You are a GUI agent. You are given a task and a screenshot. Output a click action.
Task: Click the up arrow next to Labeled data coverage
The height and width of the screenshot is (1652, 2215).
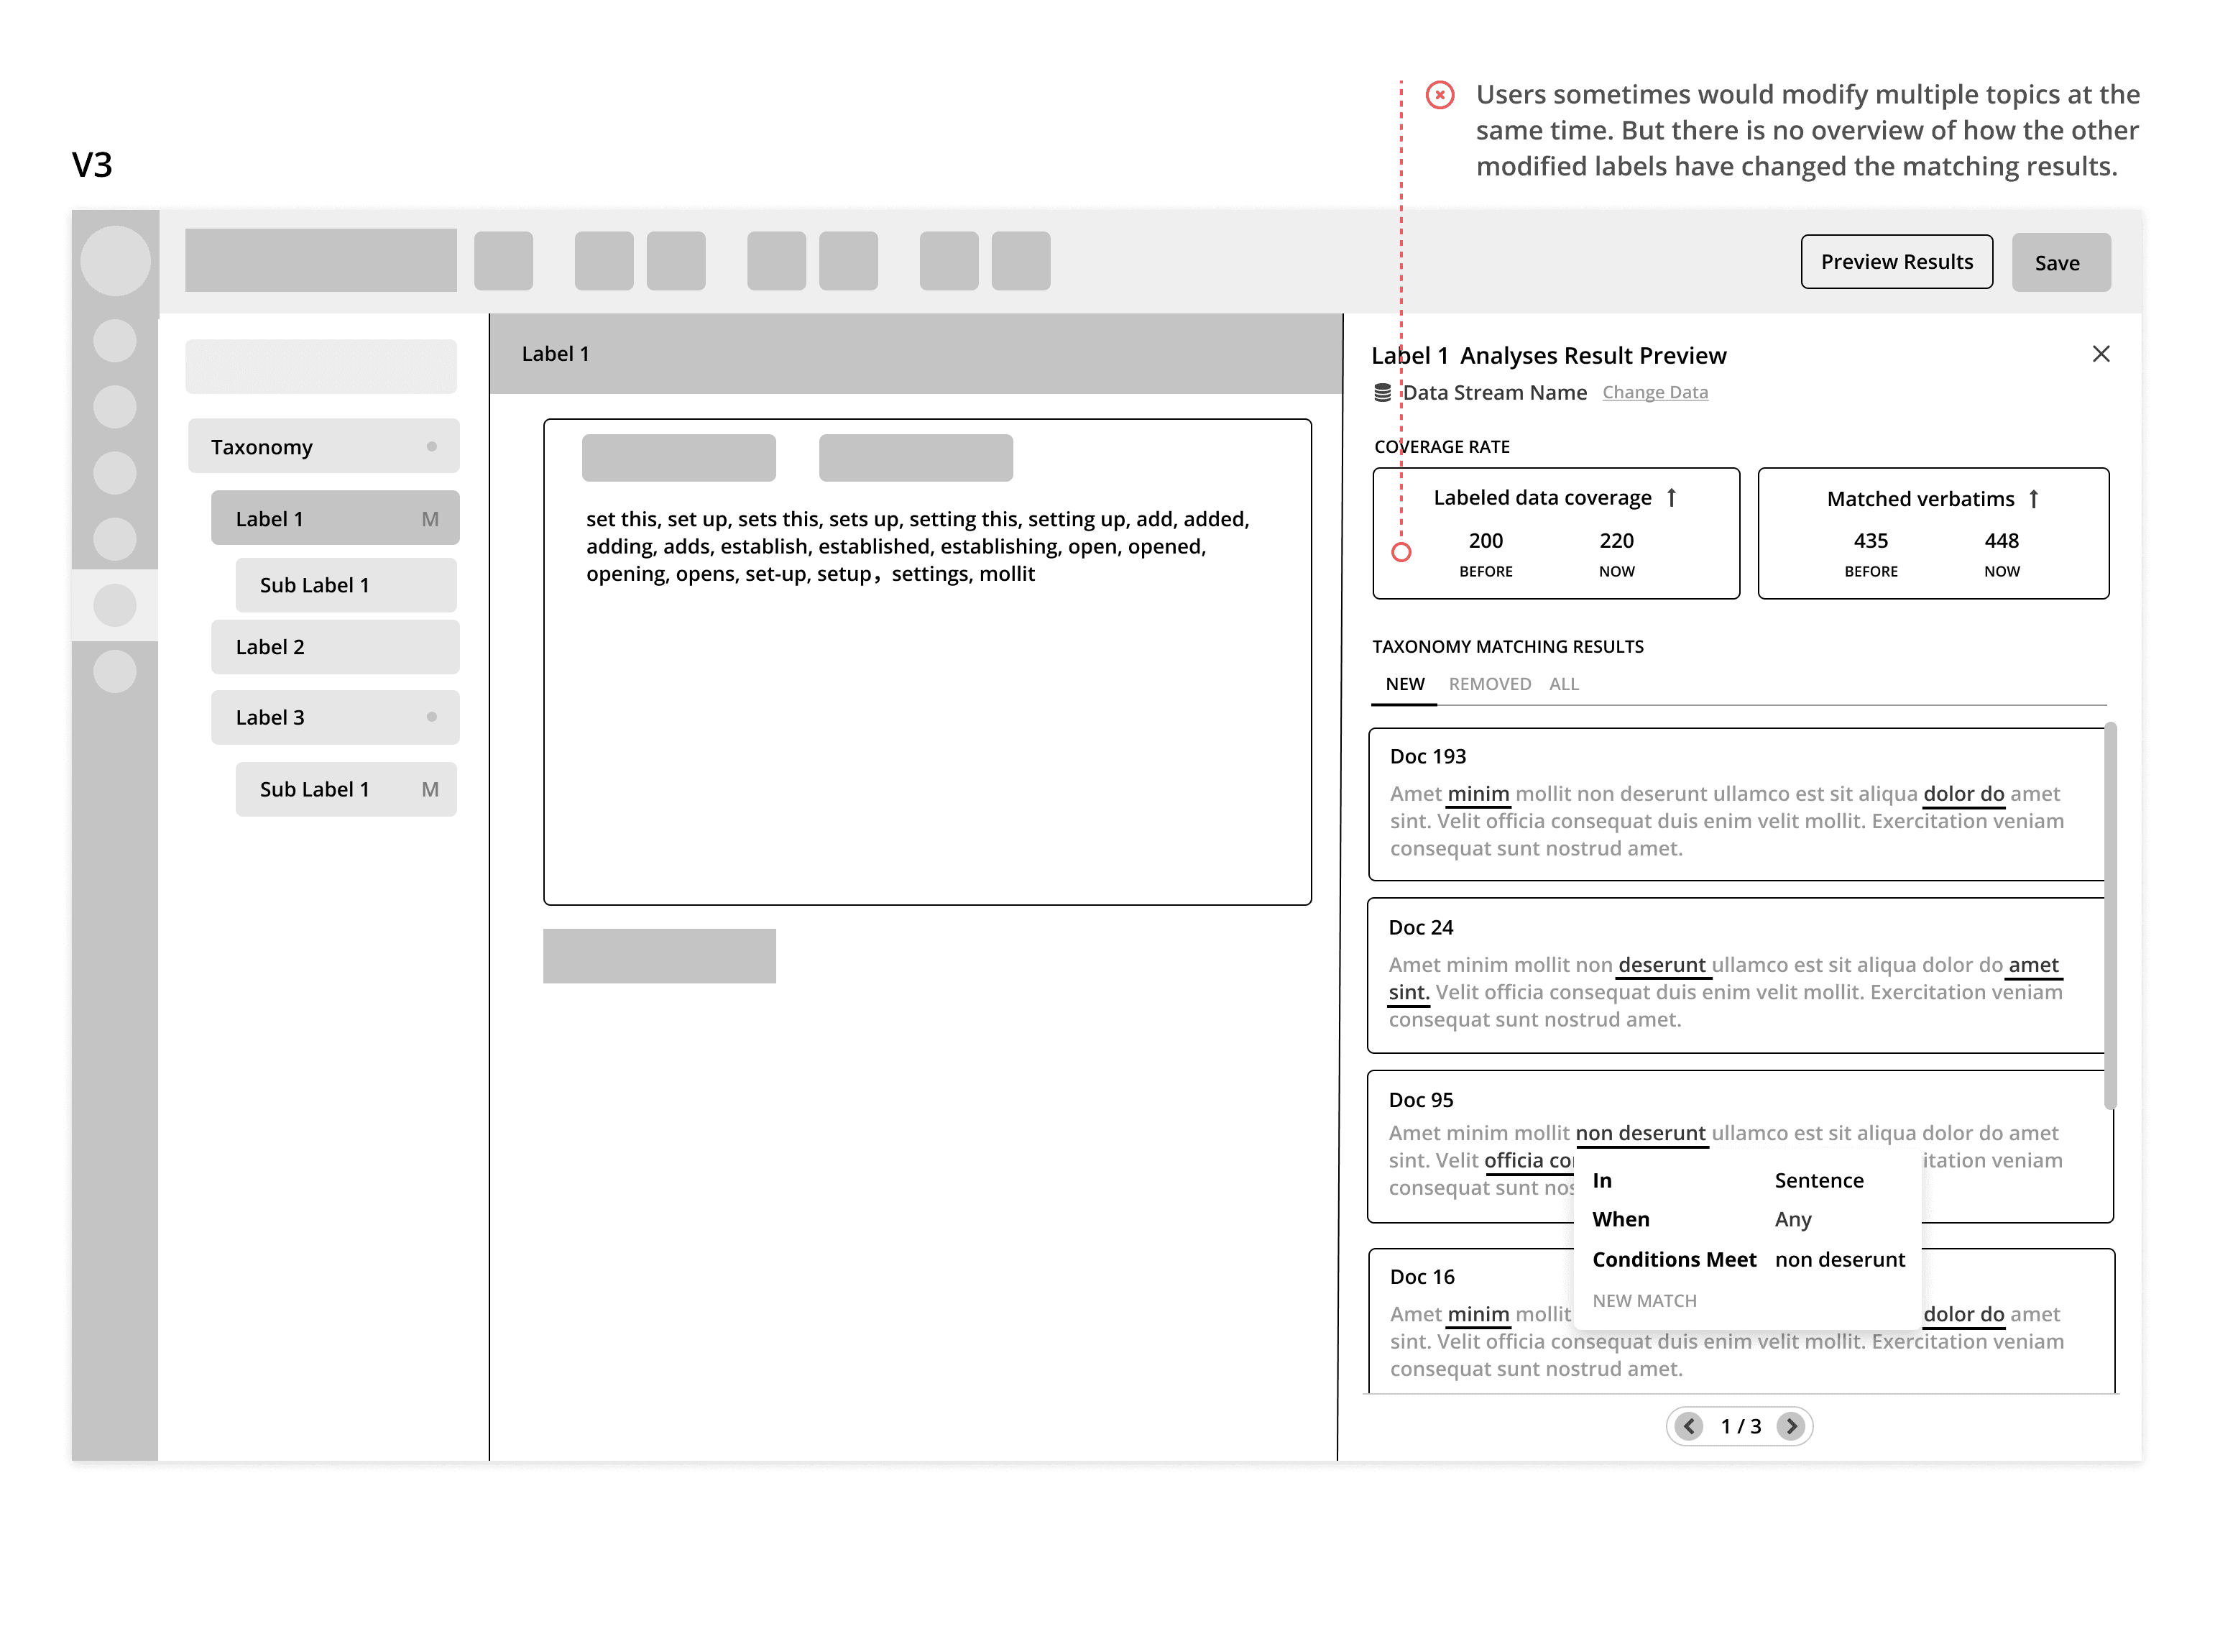click(x=1671, y=498)
